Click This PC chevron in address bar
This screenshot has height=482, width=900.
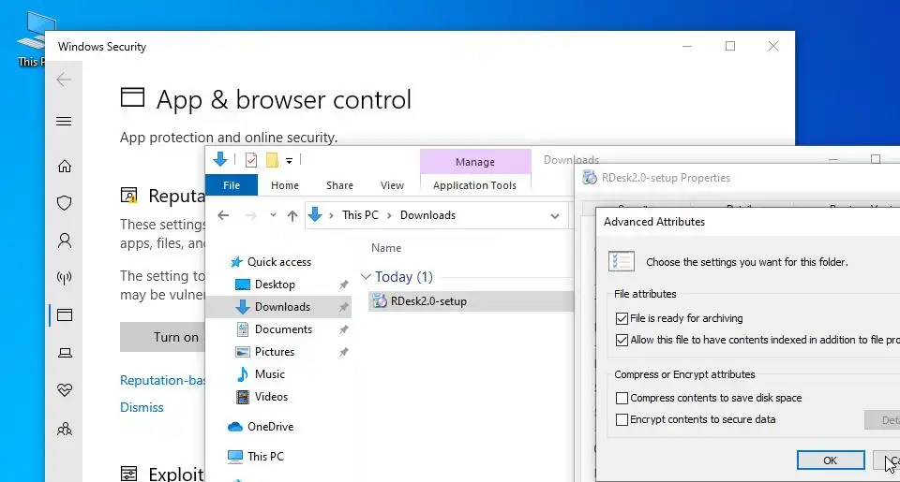[x=389, y=215]
